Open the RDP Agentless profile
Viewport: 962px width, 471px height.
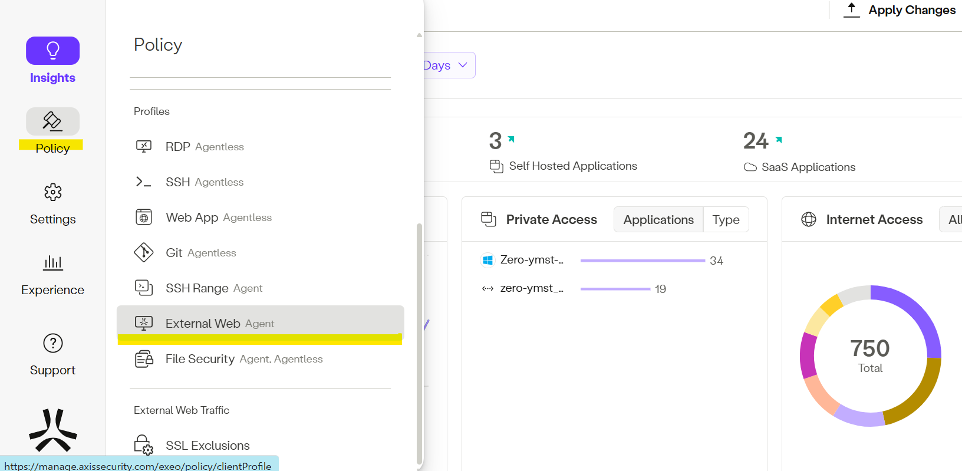coord(204,147)
